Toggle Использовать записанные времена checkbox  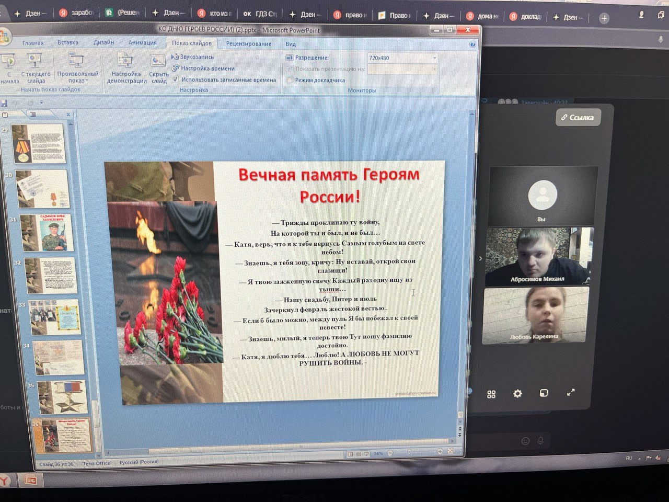pos(175,80)
